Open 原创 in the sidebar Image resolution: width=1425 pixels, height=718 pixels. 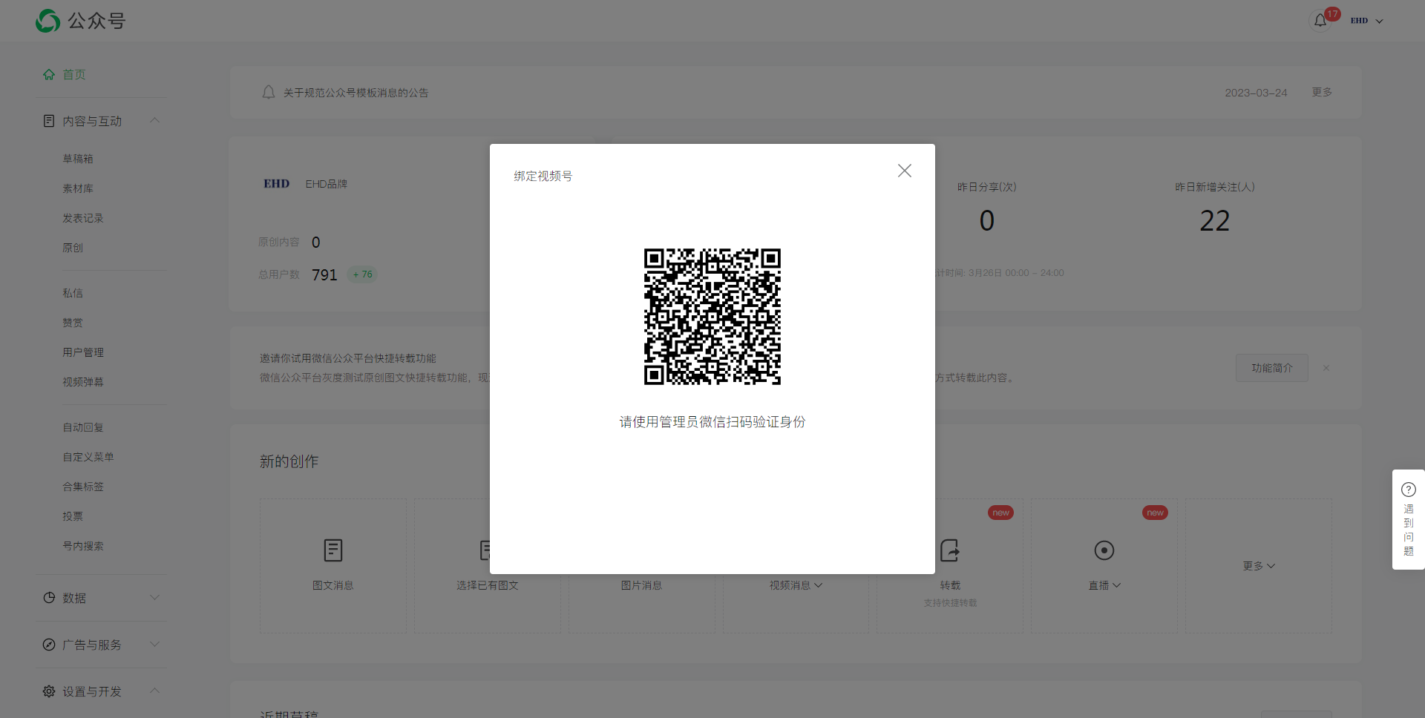[x=73, y=248]
